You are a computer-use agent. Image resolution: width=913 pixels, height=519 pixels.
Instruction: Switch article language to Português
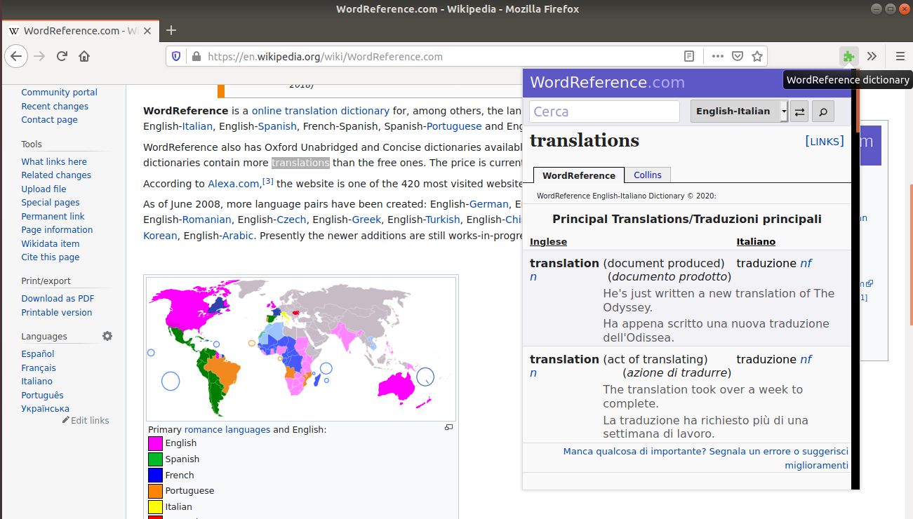tap(42, 395)
